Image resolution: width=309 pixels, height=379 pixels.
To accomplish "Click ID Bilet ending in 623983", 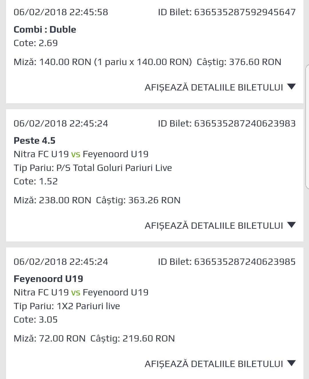I will [227, 123].
